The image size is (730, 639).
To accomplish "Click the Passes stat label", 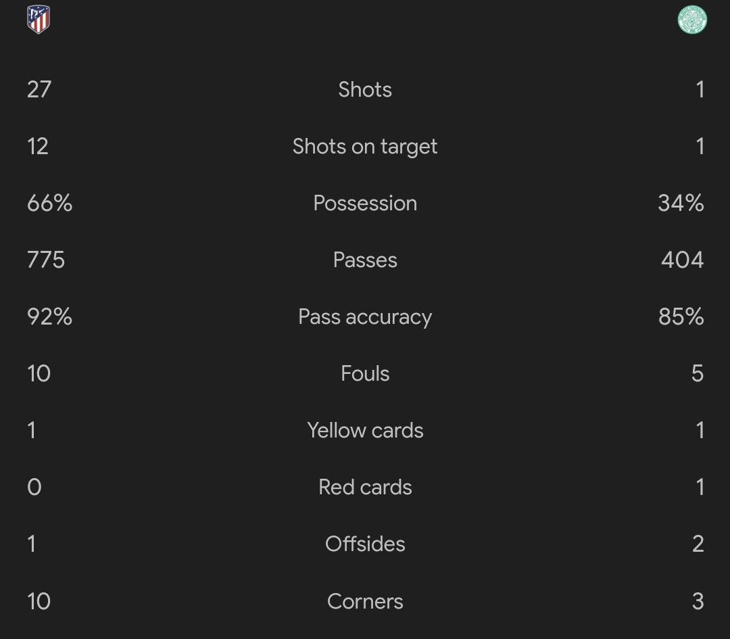I will coord(365,260).
